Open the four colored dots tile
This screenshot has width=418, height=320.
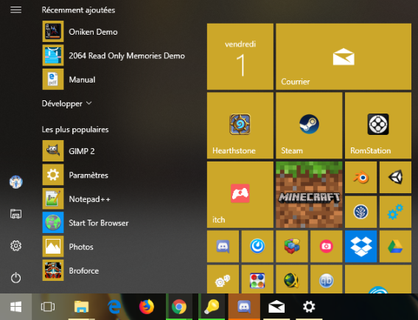click(x=257, y=279)
